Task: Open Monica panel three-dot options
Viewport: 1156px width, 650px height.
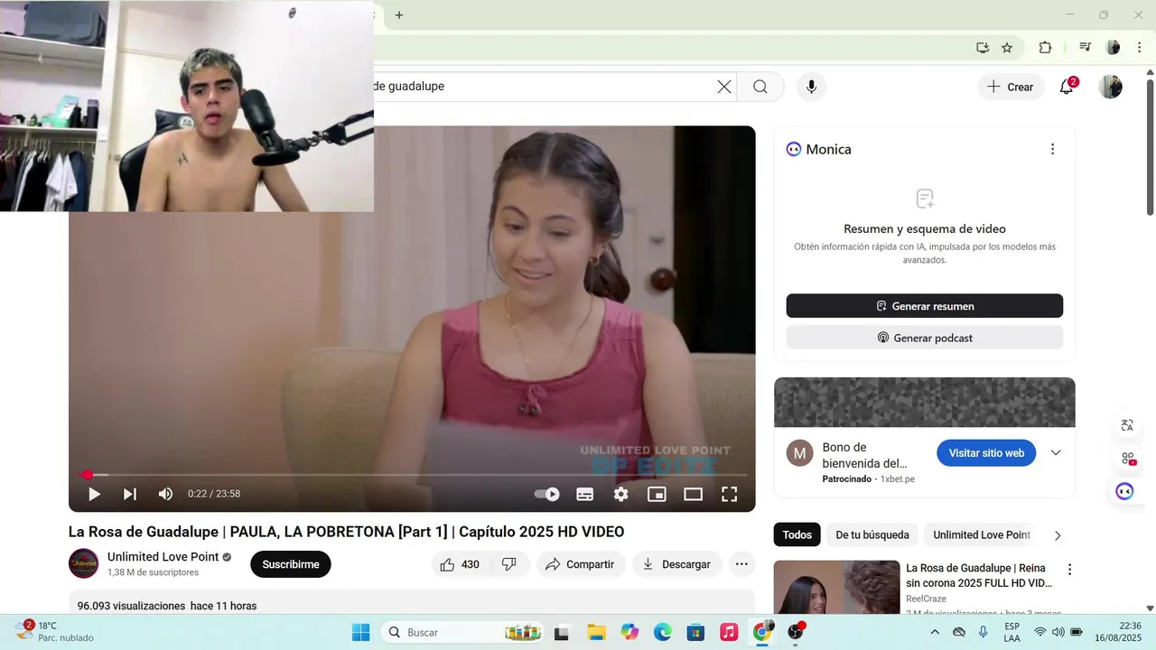Action: 1052,149
